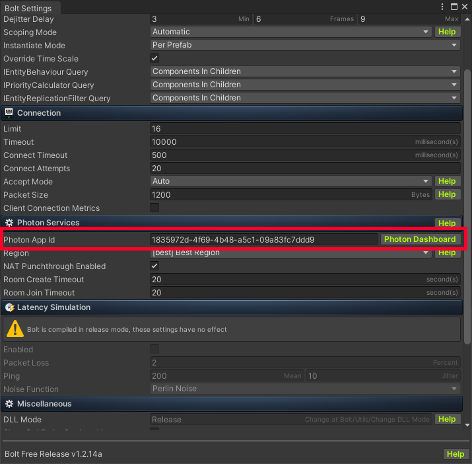Click the scrollbar up arrow

pos(467,20)
